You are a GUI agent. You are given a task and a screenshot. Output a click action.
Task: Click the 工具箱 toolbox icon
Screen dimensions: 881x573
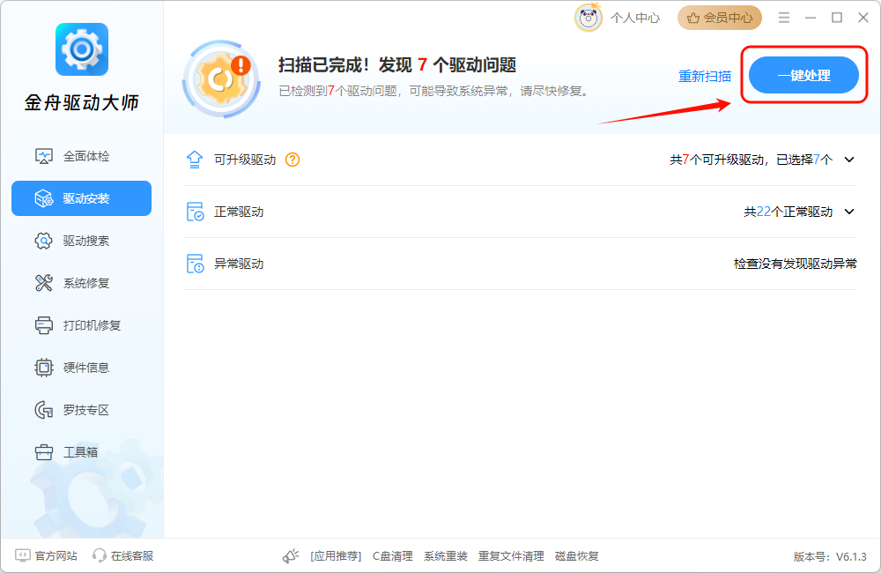pos(44,452)
